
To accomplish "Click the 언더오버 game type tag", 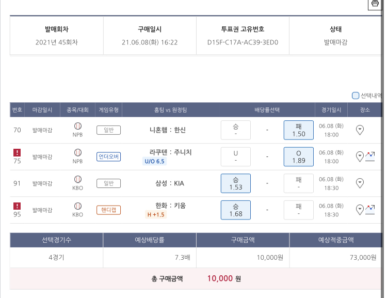I will tap(108, 156).
